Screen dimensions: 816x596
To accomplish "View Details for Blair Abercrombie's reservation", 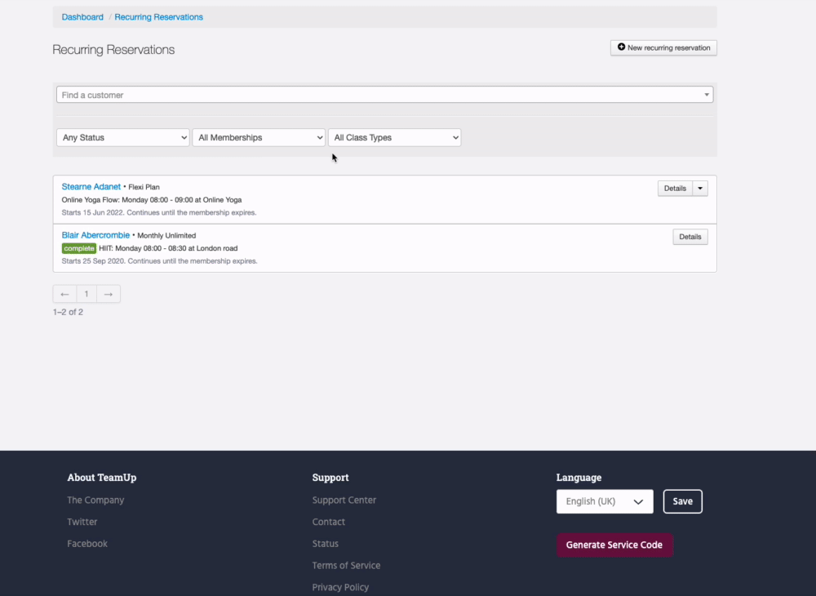I will (690, 237).
